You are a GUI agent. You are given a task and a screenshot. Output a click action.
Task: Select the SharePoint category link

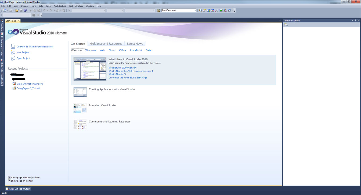[136, 50]
